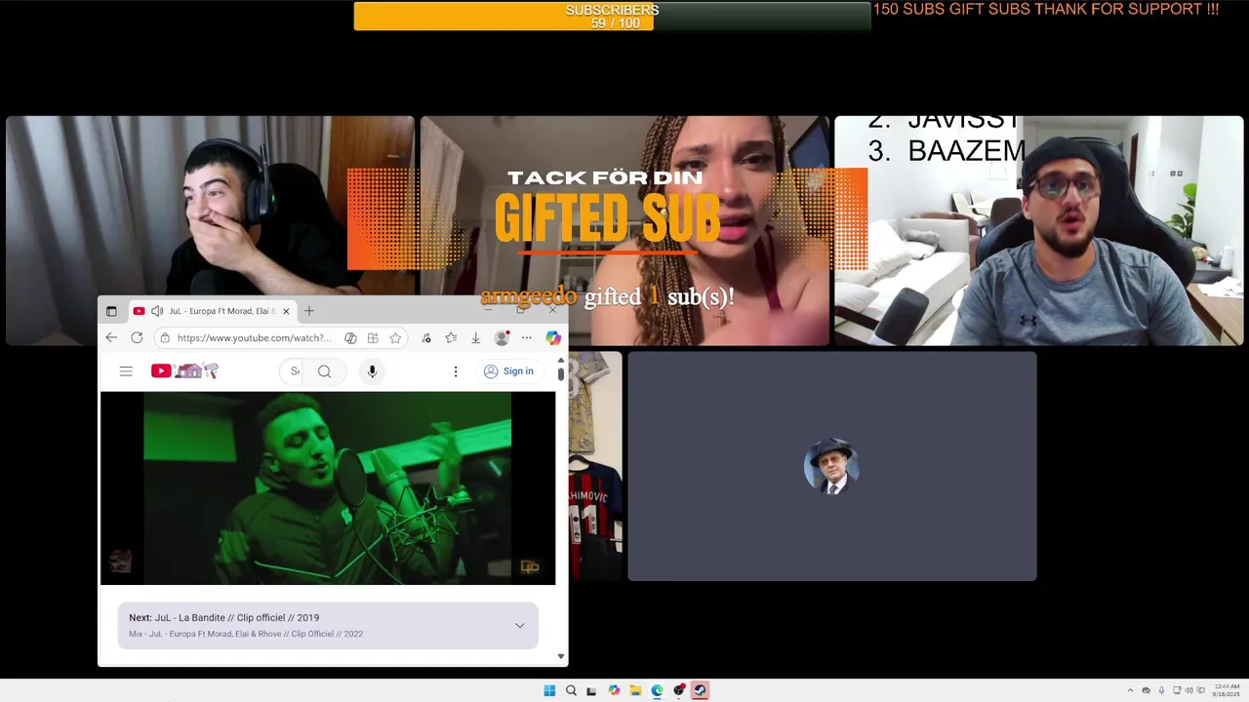Open the split-screen apps icon in address bar

point(373,338)
